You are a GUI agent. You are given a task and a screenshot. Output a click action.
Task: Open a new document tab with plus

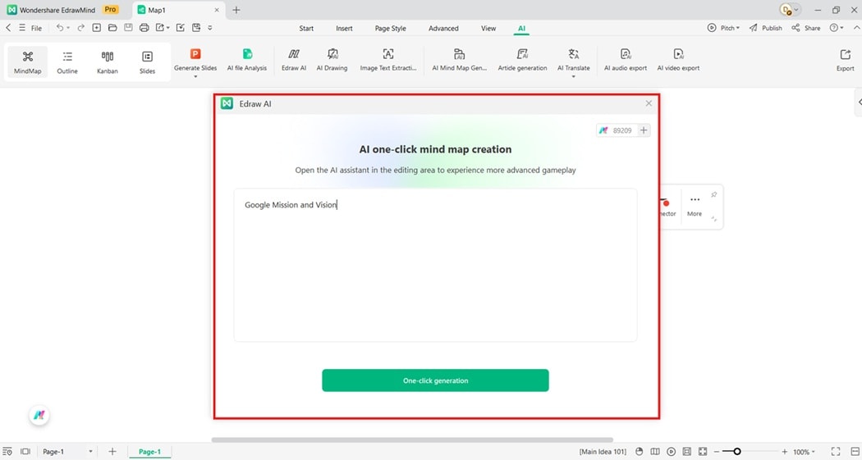236,10
